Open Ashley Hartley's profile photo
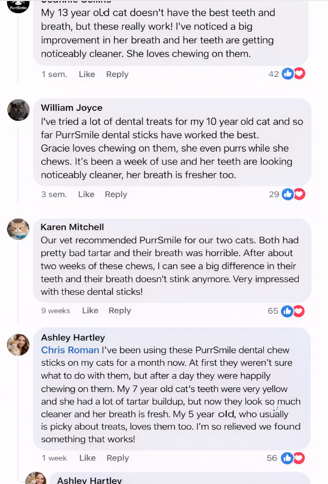This screenshot has height=484, width=328. (x=18, y=344)
